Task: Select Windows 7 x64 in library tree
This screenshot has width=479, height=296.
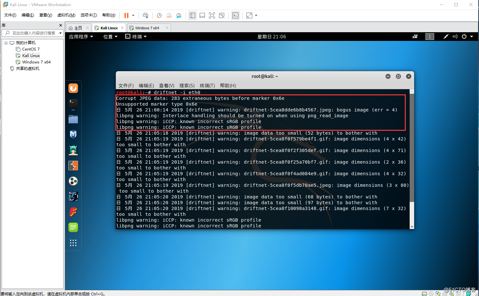Action: [36, 62]
